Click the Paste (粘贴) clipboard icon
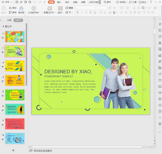162x154 pixels. pos(4,9)
